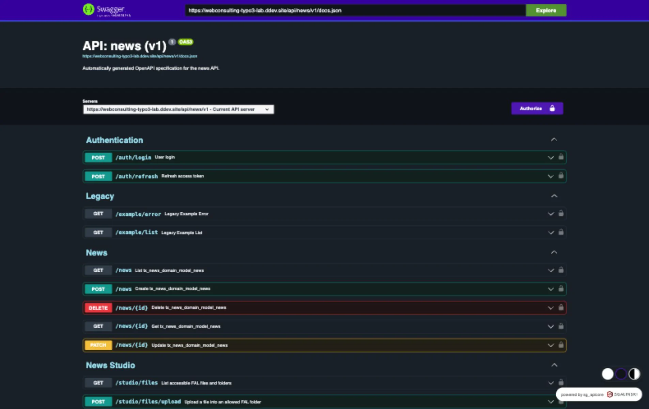
Task: Expand the PATCH /news/{id} operation chevron
Action: click(x=551, y=345)
